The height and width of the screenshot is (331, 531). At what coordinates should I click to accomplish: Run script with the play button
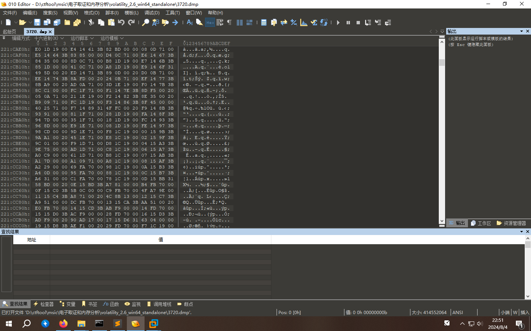[338, 22]
